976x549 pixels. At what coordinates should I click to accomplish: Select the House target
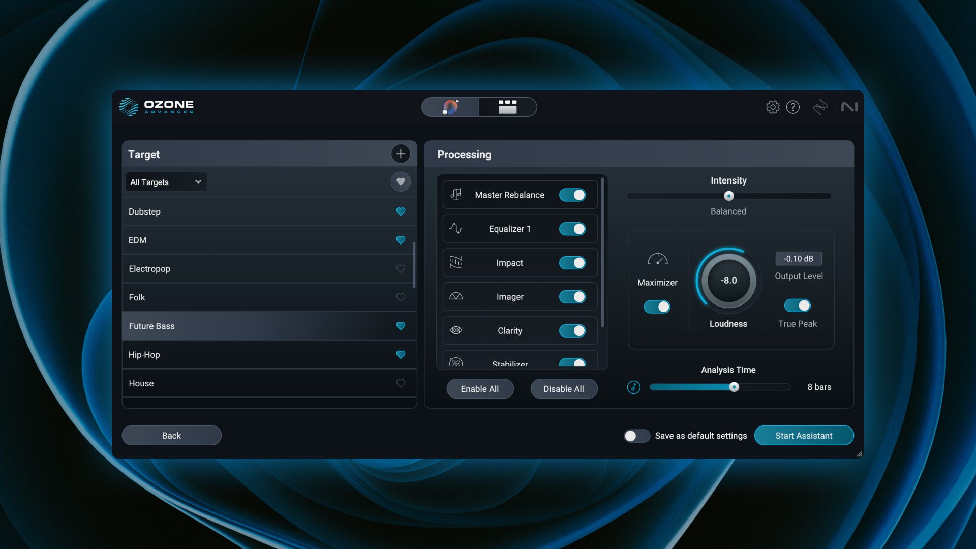point(269,383)
